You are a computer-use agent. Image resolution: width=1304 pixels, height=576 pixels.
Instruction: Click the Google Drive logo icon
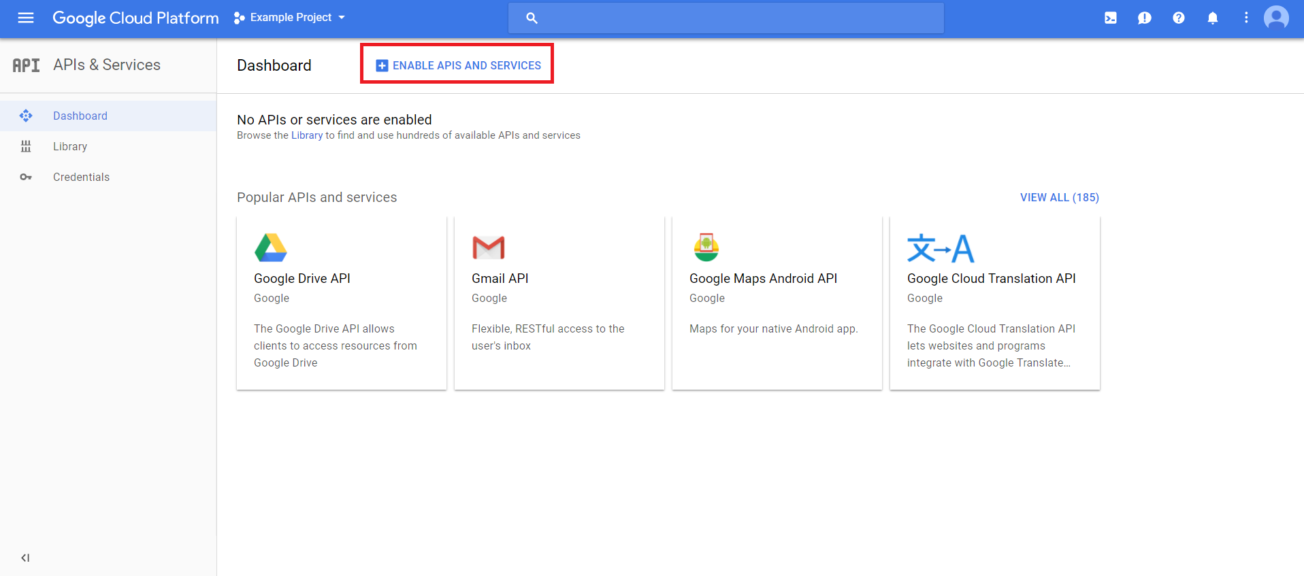(271, 248)
